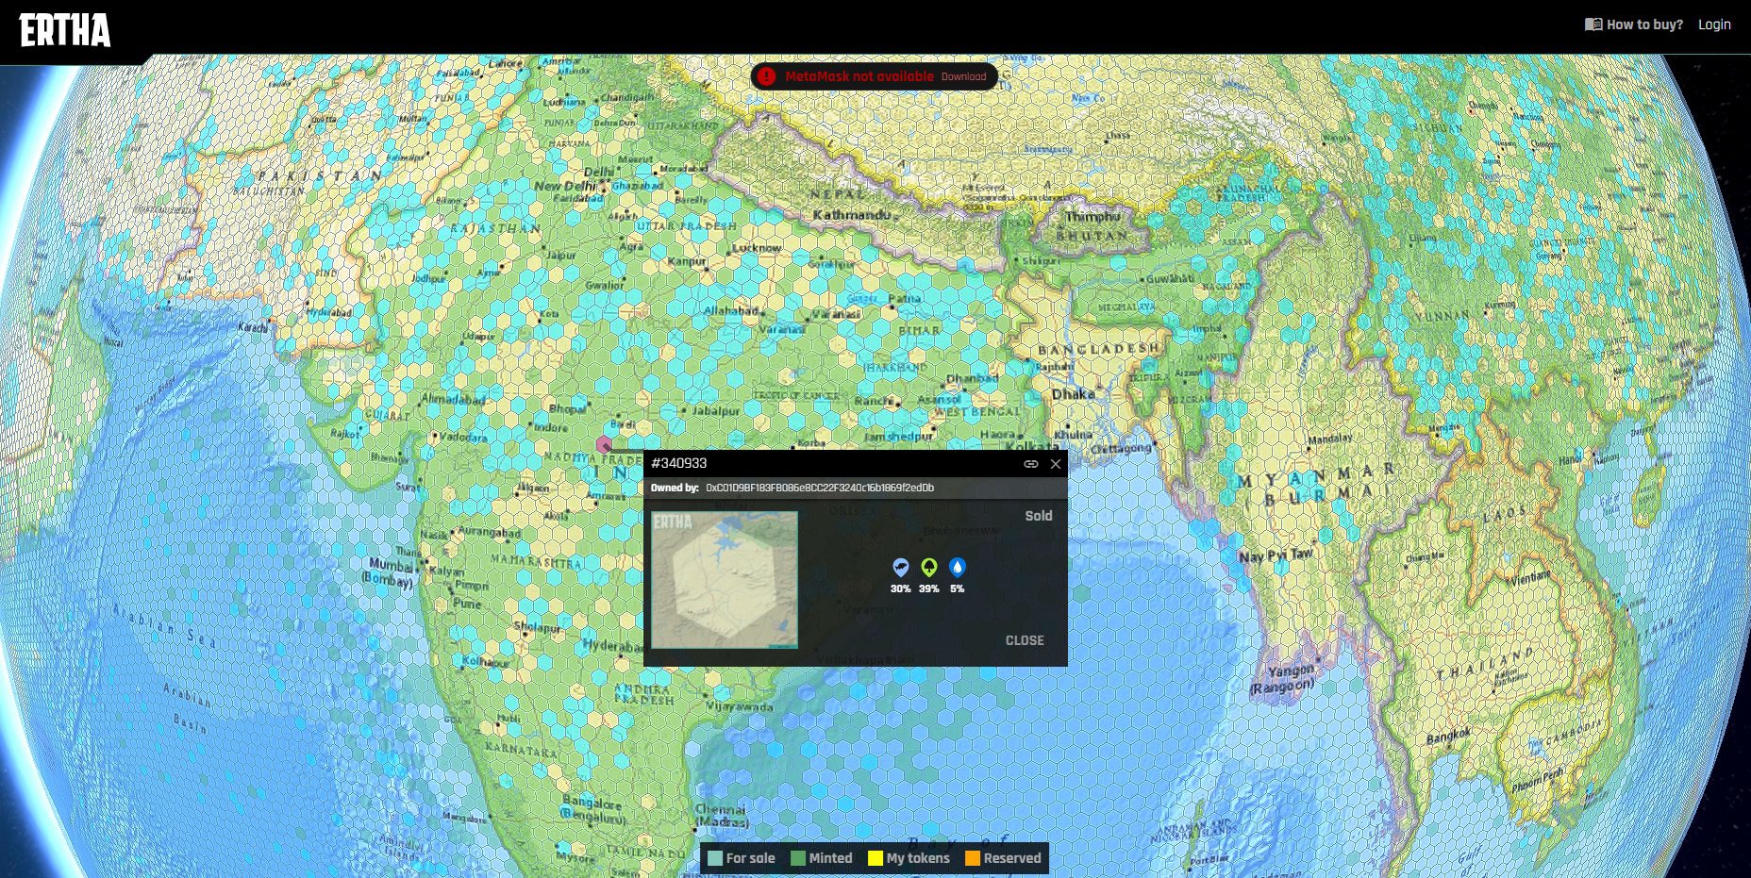Click the Reserved orange legend swatch
Image resolution: width=1751 pixels, height=878 pixels.
(973, 858)
